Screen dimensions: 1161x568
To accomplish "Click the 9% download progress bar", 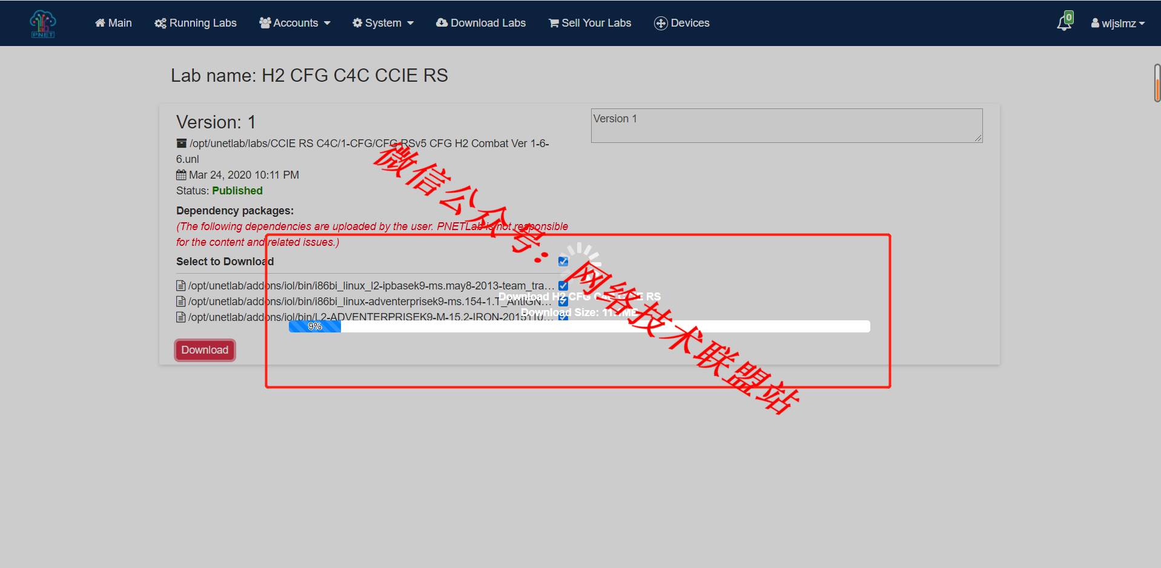I will click(580, 326).
